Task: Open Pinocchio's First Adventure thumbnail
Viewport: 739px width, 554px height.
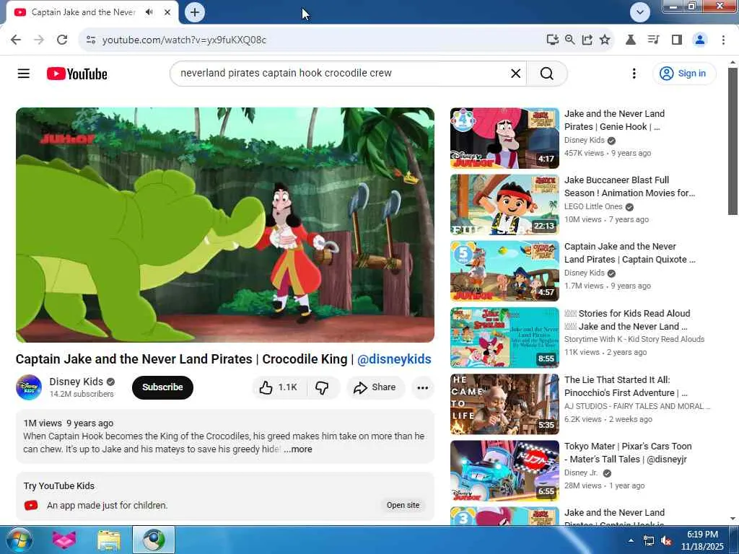Action: (504, 404)
